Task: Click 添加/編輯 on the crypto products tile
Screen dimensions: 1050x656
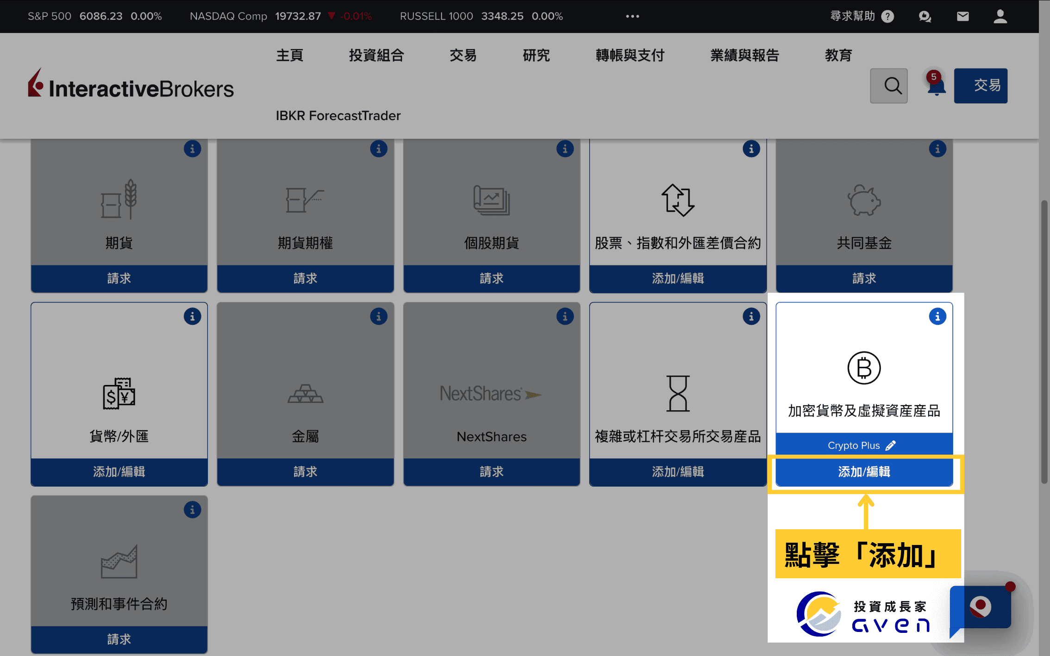Action: 864,472
